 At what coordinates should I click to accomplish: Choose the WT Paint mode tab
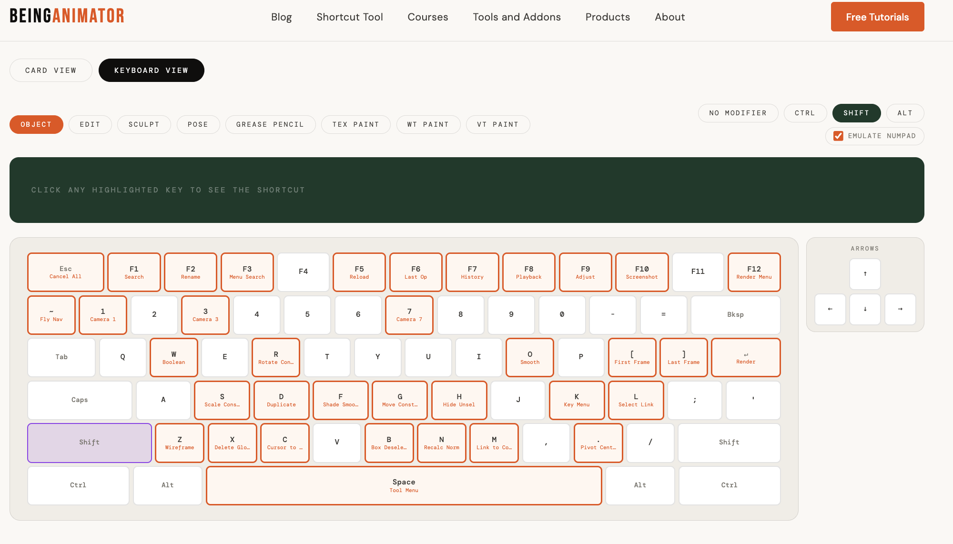pyautogui.click(x=428, y=124)
